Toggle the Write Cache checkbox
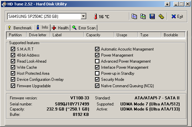The image size is (192, 127). pos(13,67)
